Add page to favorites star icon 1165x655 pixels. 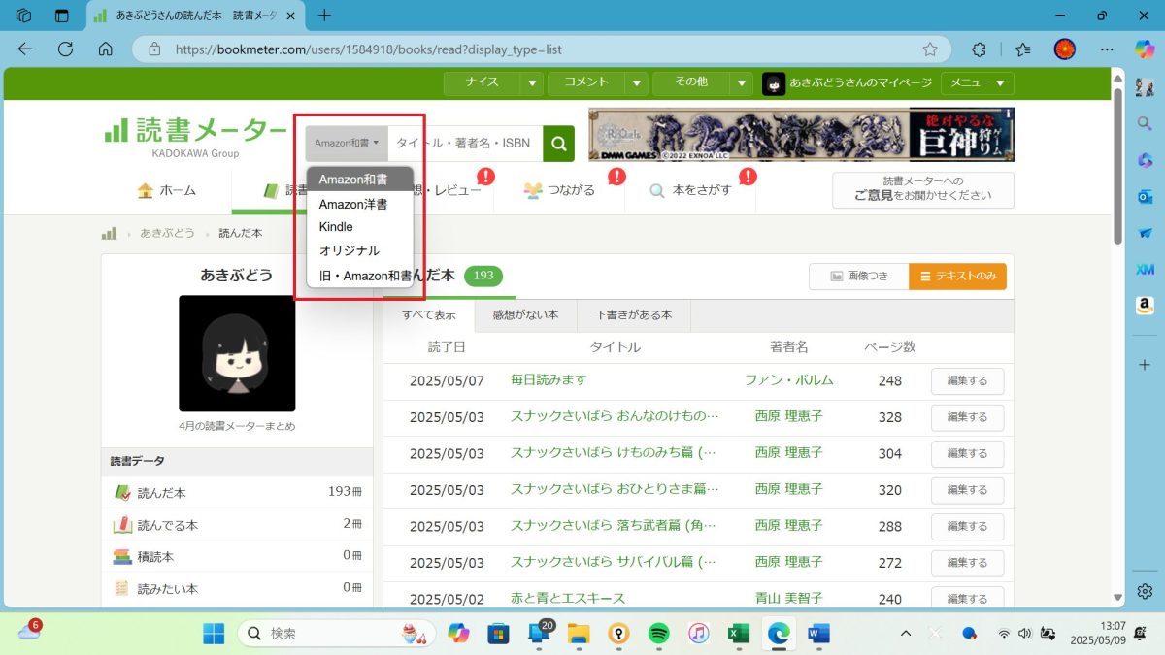click(x=929, y=49)
